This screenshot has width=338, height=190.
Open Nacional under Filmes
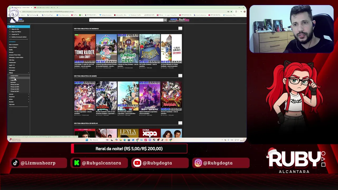pos(13,82)
